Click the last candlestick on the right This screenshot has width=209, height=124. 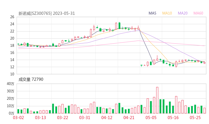[x=204, y=63]
